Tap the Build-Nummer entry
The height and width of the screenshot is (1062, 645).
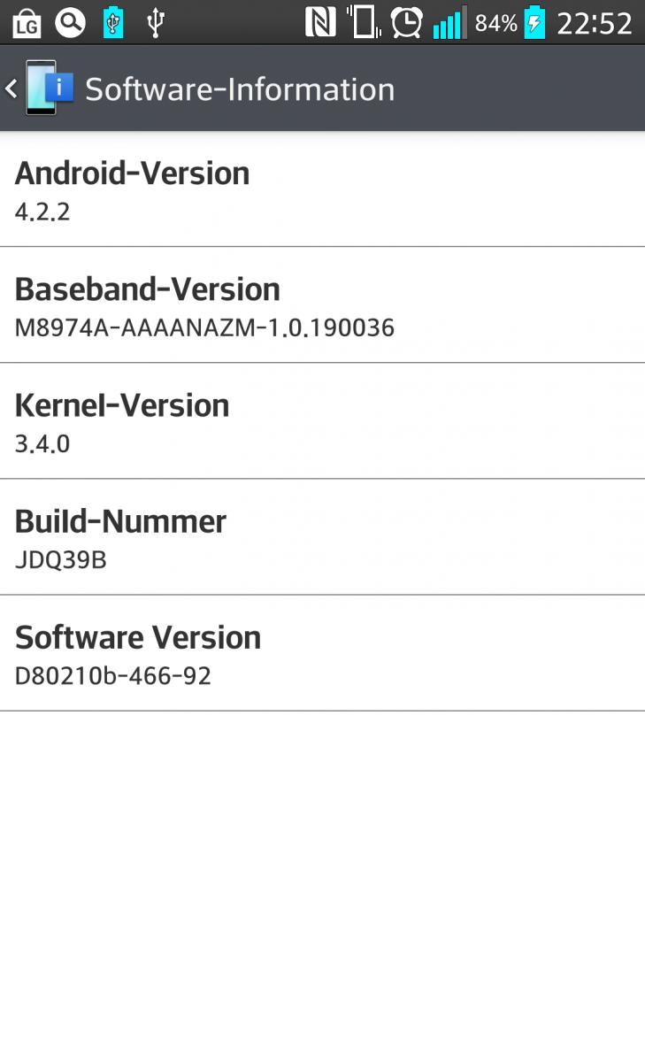pos(322,536)
